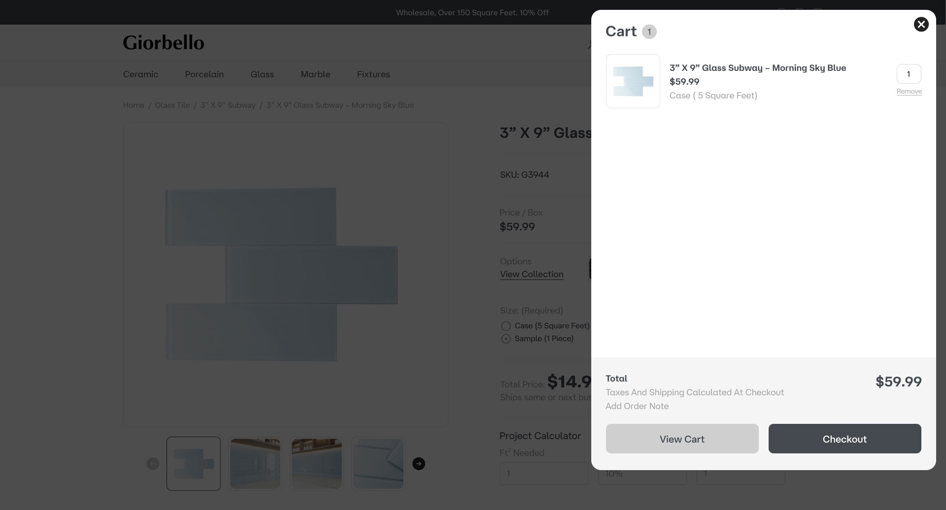Open the Glass category menu

pyautogui.click(x=262, y=74)
